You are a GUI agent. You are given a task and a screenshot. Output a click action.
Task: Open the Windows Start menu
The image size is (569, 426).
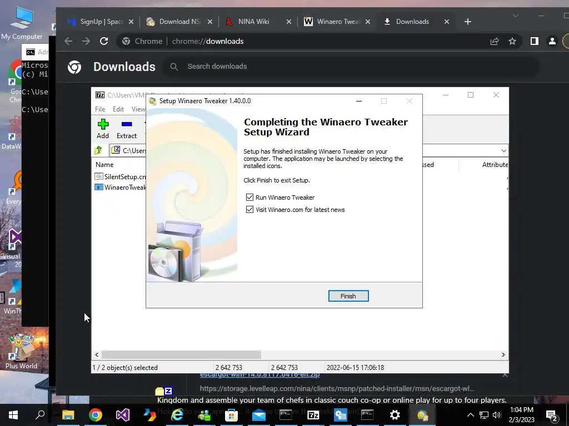[13, 415]
